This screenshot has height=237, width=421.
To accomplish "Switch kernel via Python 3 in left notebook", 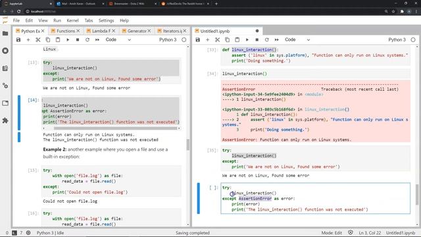I will [x=168, y=39].
